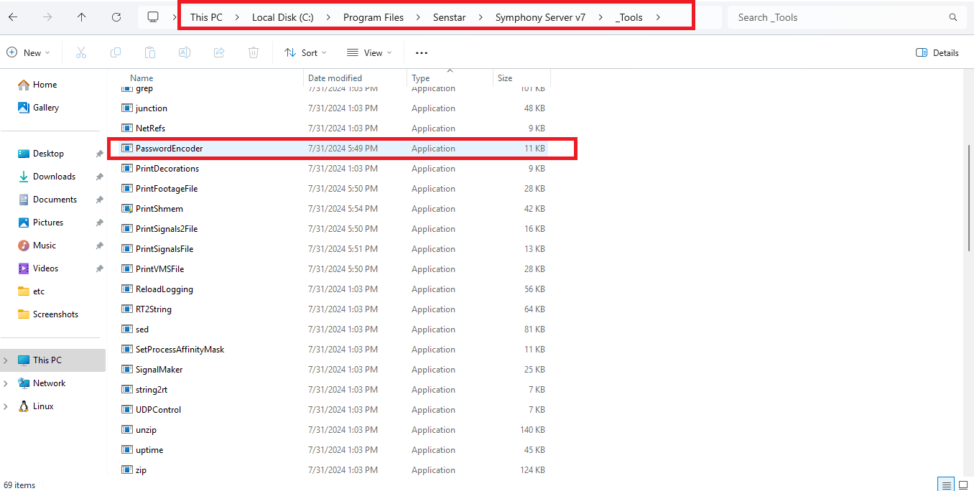Toggle the Details pane open

936,52
